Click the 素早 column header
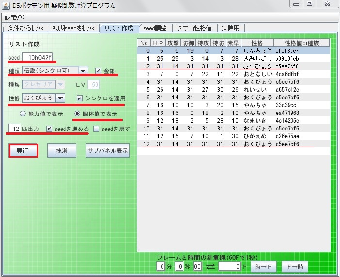Image resolution: width=340 pixels, height=277 pixels. coord(233,43)
